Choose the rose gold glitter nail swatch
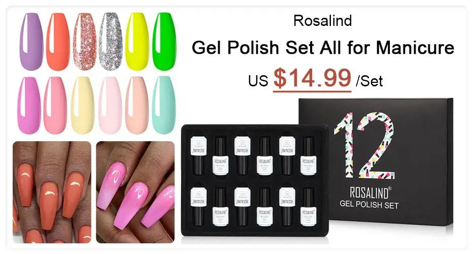This screenshot has width=472, height=254. pos(85,42)
